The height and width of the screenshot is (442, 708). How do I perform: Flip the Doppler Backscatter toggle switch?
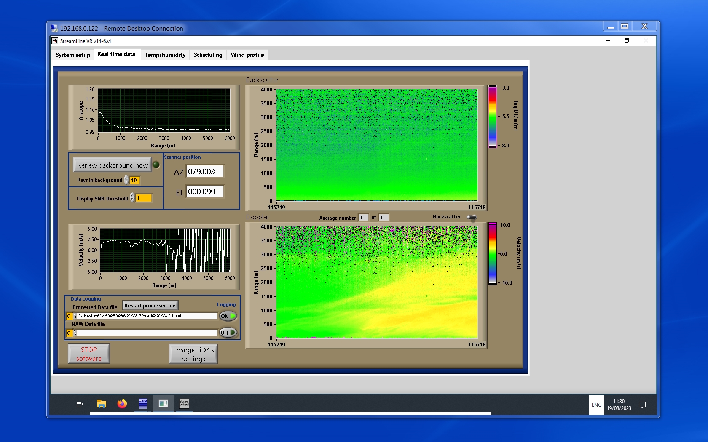point(472,217)
